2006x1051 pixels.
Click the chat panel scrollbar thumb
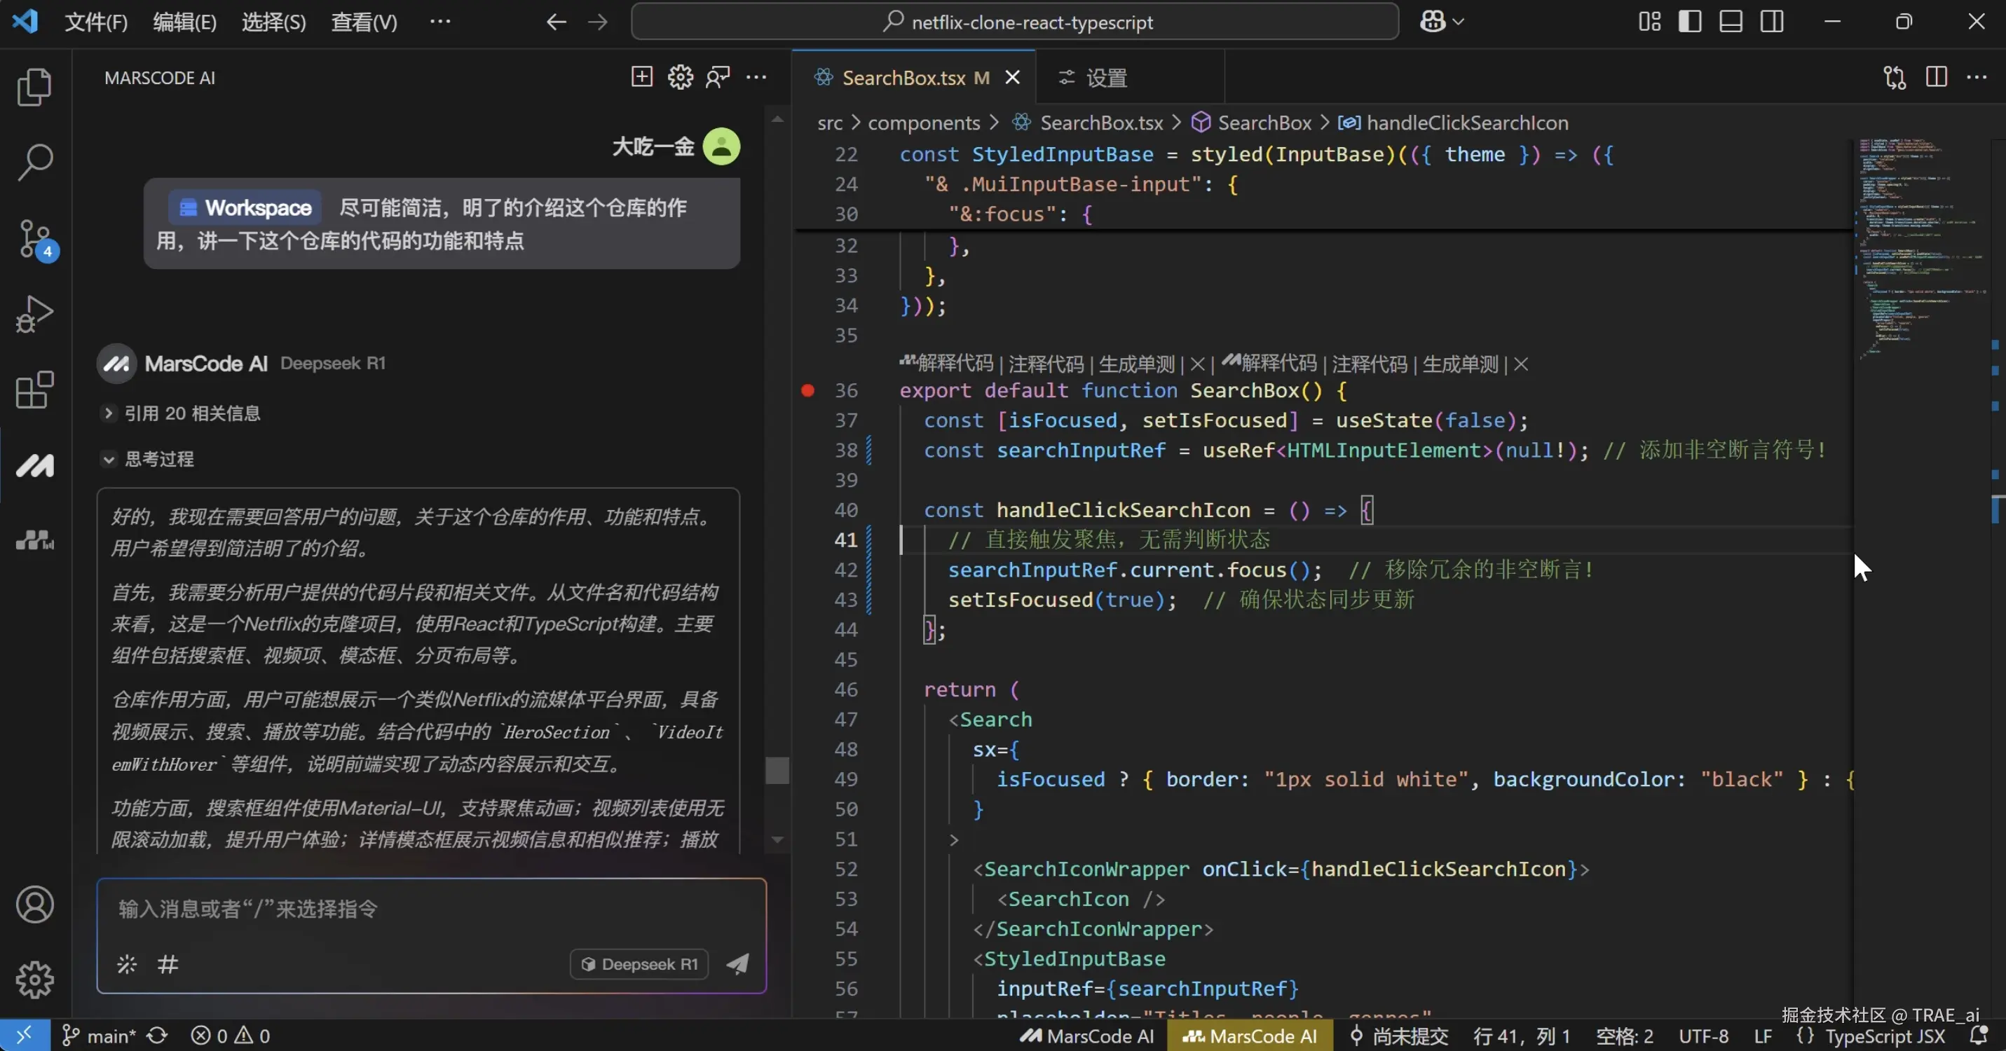pyautogui.click(x=777, y=770)
